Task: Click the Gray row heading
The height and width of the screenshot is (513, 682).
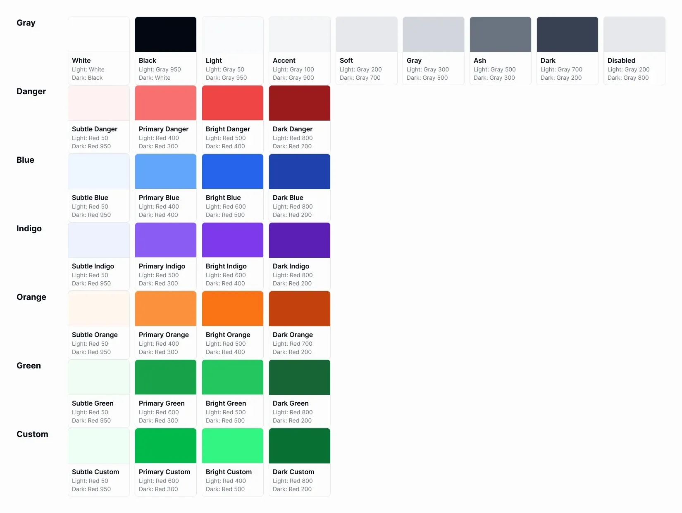Action: pos(26,23)
